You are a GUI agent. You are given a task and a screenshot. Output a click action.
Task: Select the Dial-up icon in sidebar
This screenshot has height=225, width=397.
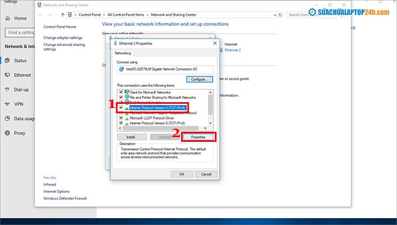[7, 90]
